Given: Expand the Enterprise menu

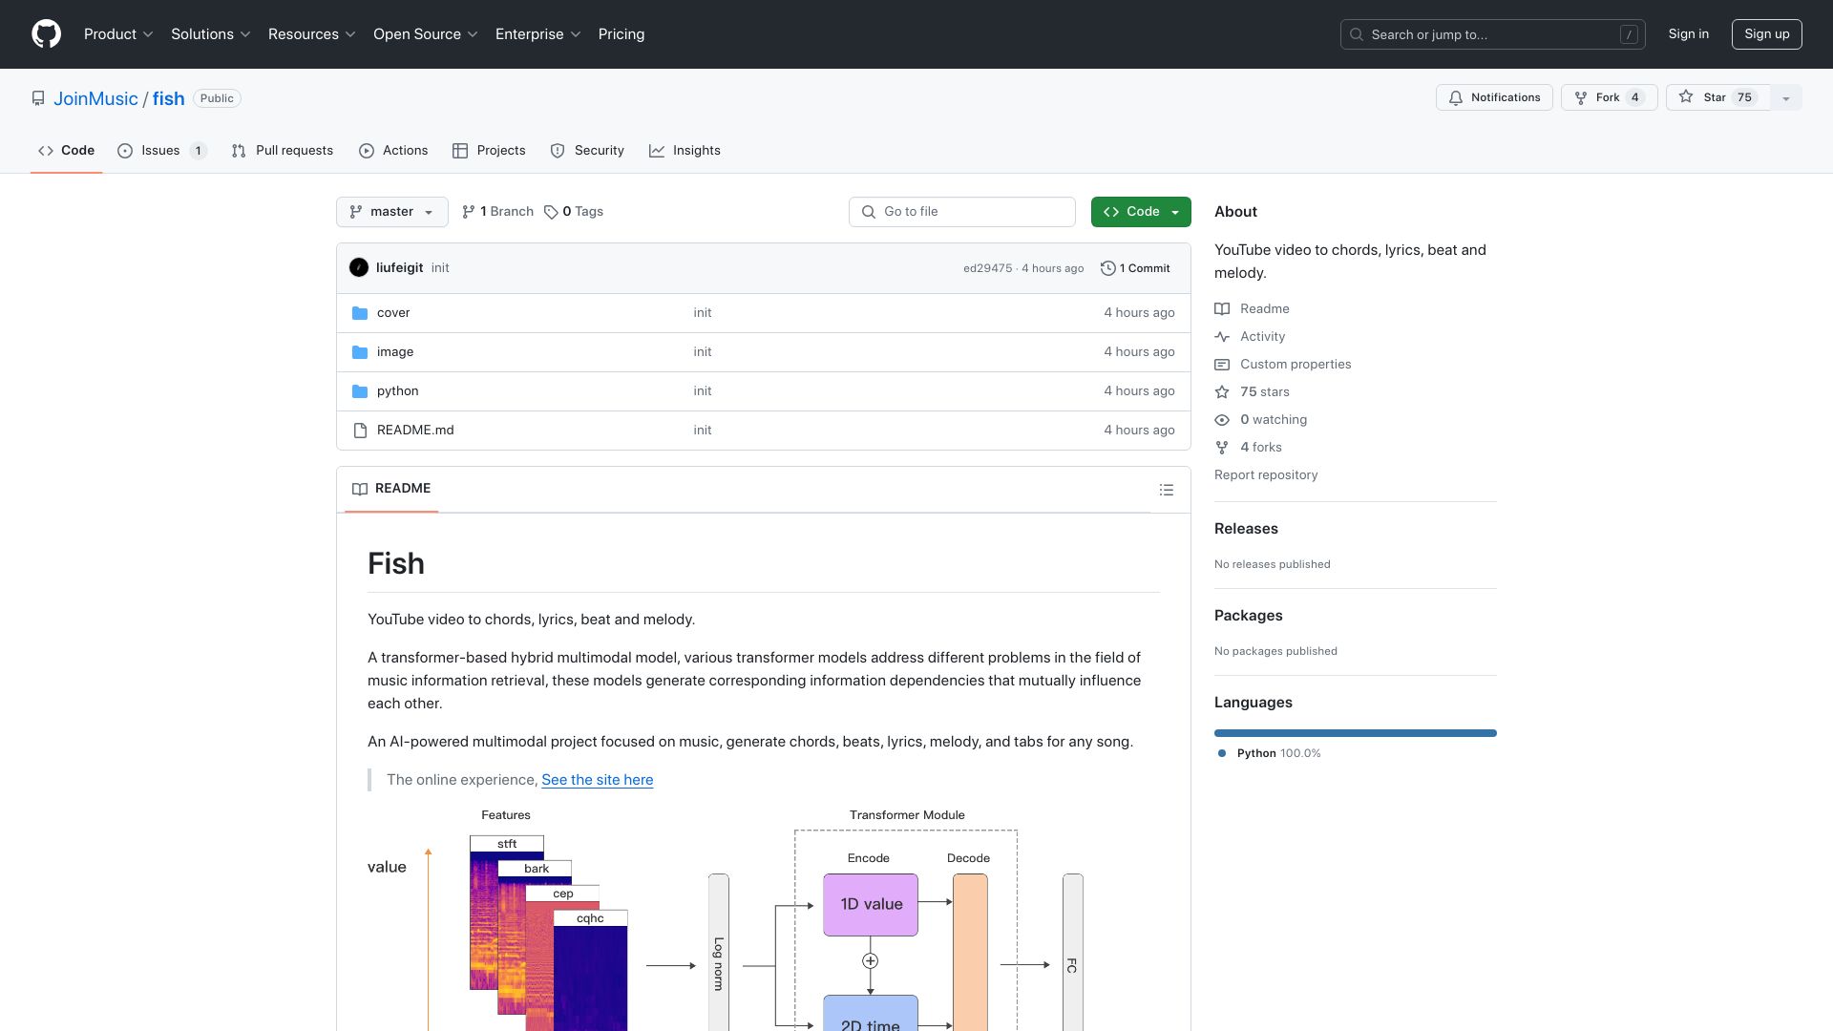Looking at the screenshot, I should pyautogui.click(x=538, y=34).
